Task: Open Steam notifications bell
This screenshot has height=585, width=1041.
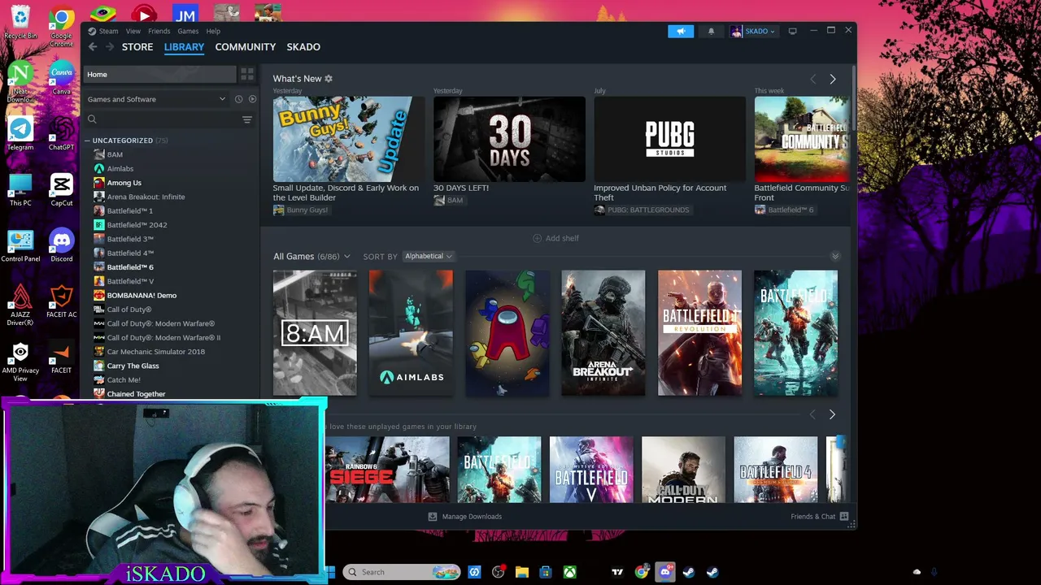Action: pos(711,31)
